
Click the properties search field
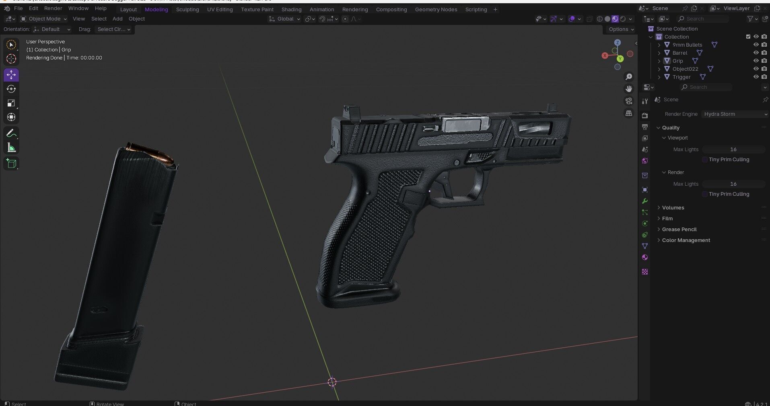click(706, 87)
